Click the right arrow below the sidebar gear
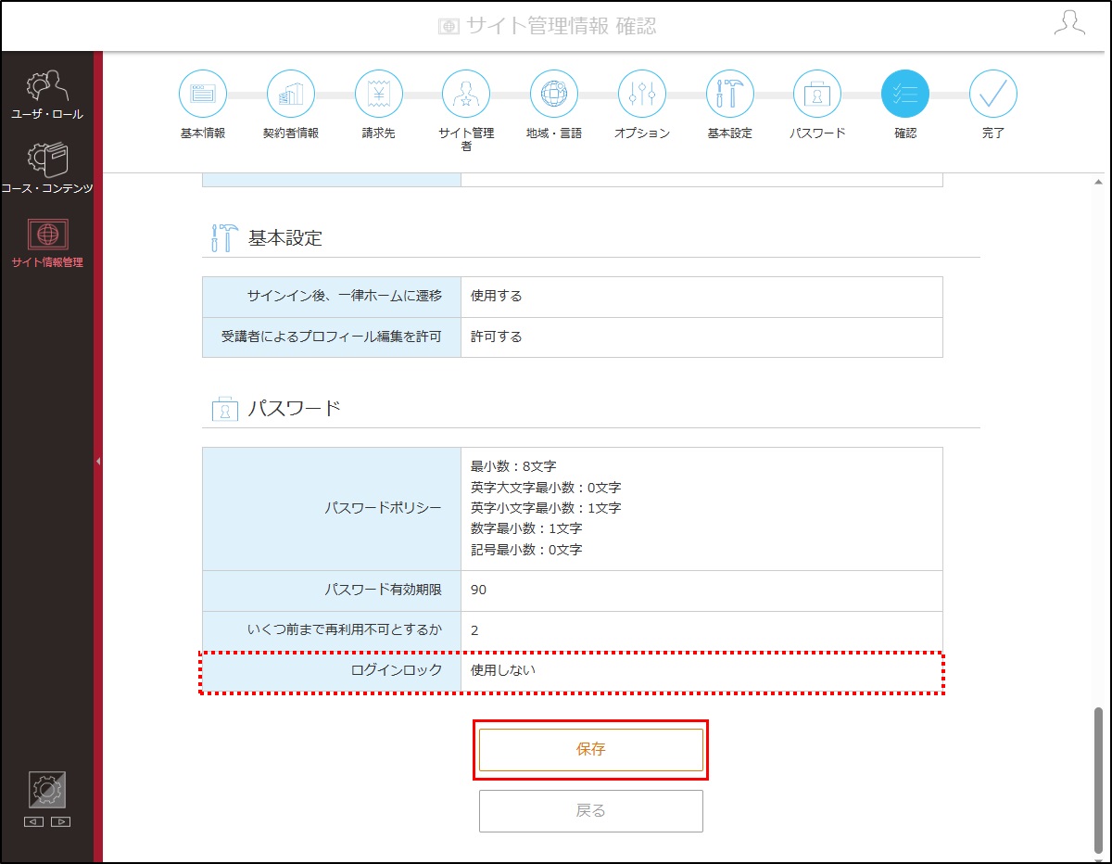1112x864 pixels. coord(61,821)
